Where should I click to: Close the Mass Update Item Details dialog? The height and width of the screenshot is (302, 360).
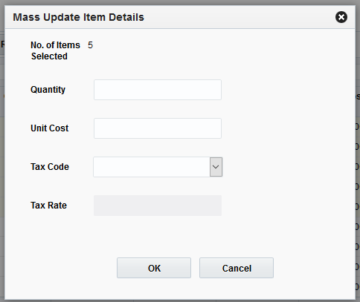[341, 17]
